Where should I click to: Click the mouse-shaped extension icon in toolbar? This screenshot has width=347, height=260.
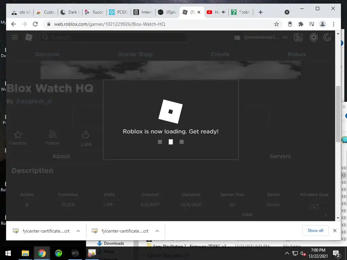tap(290, 24)
